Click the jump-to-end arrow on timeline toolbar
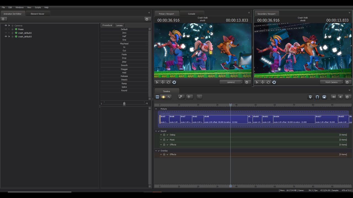The width and height of the screenshot is (353, 198). click(x=333, y=97)
